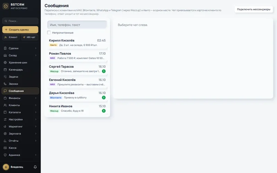
Task: Click Подключить мессенджеры button
Action: click(253, 9)
